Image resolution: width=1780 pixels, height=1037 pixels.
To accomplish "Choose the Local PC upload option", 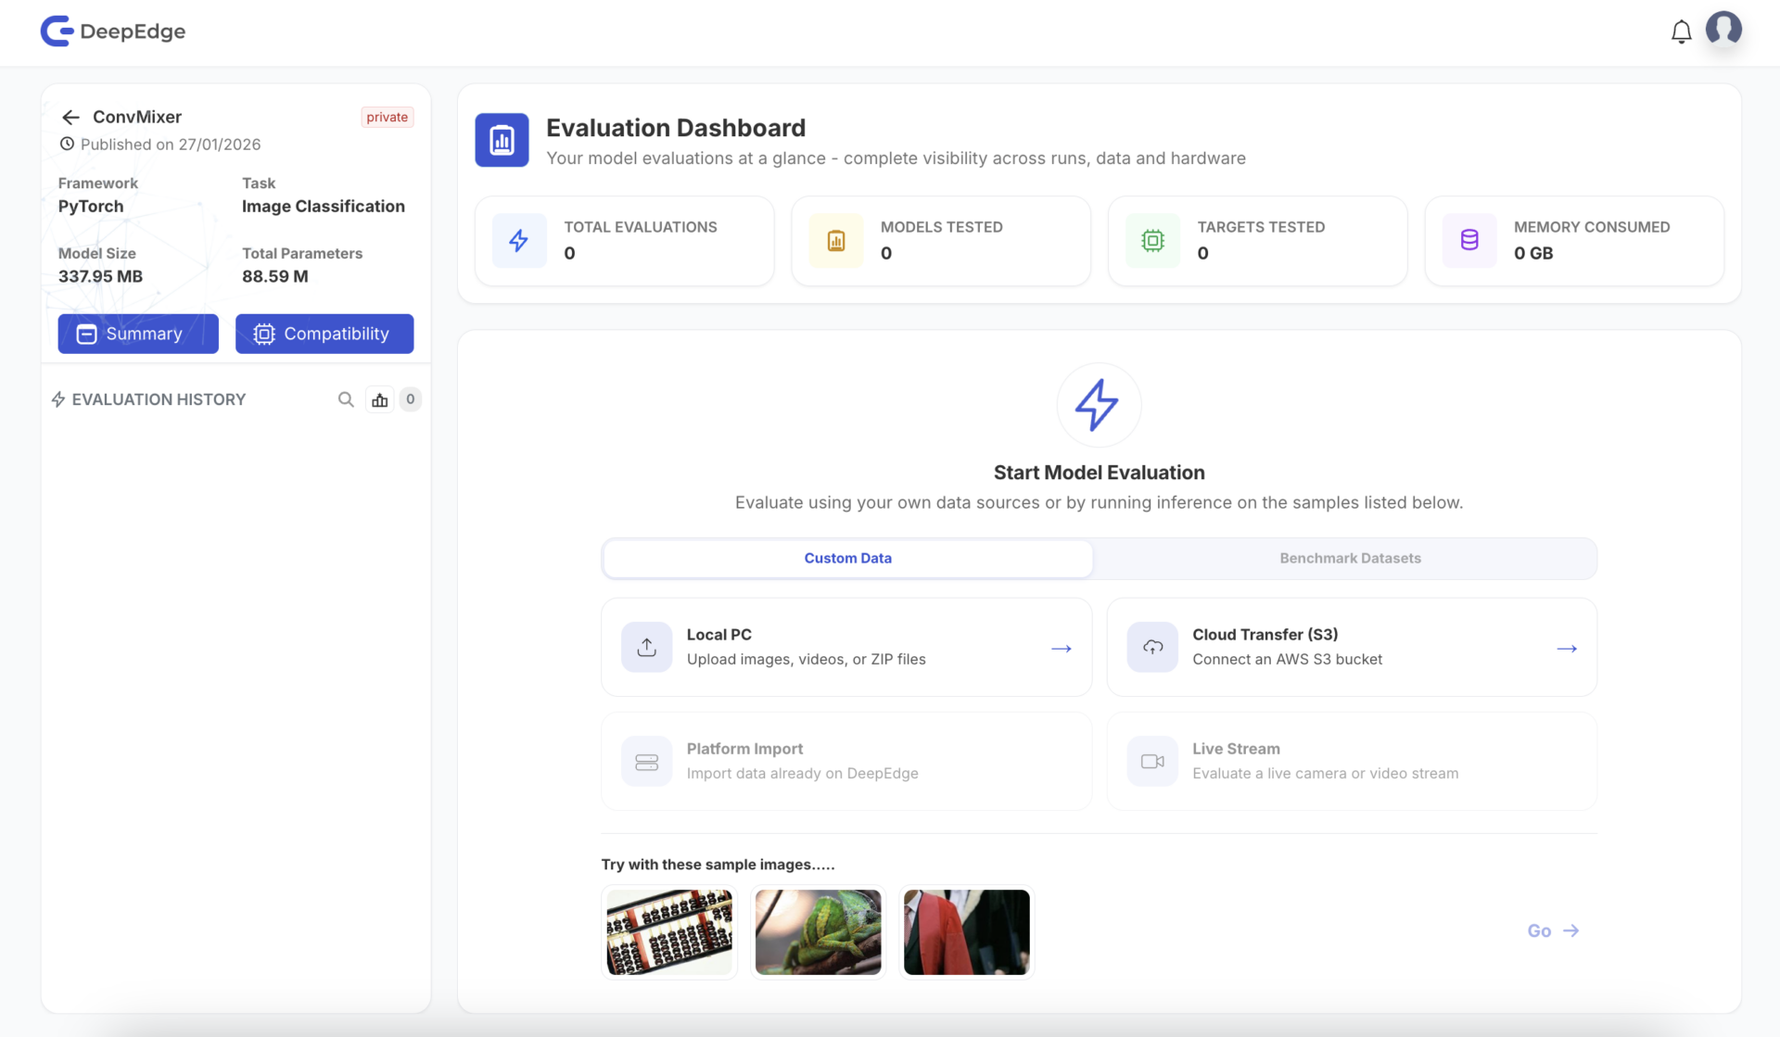I will click(846, 647).
